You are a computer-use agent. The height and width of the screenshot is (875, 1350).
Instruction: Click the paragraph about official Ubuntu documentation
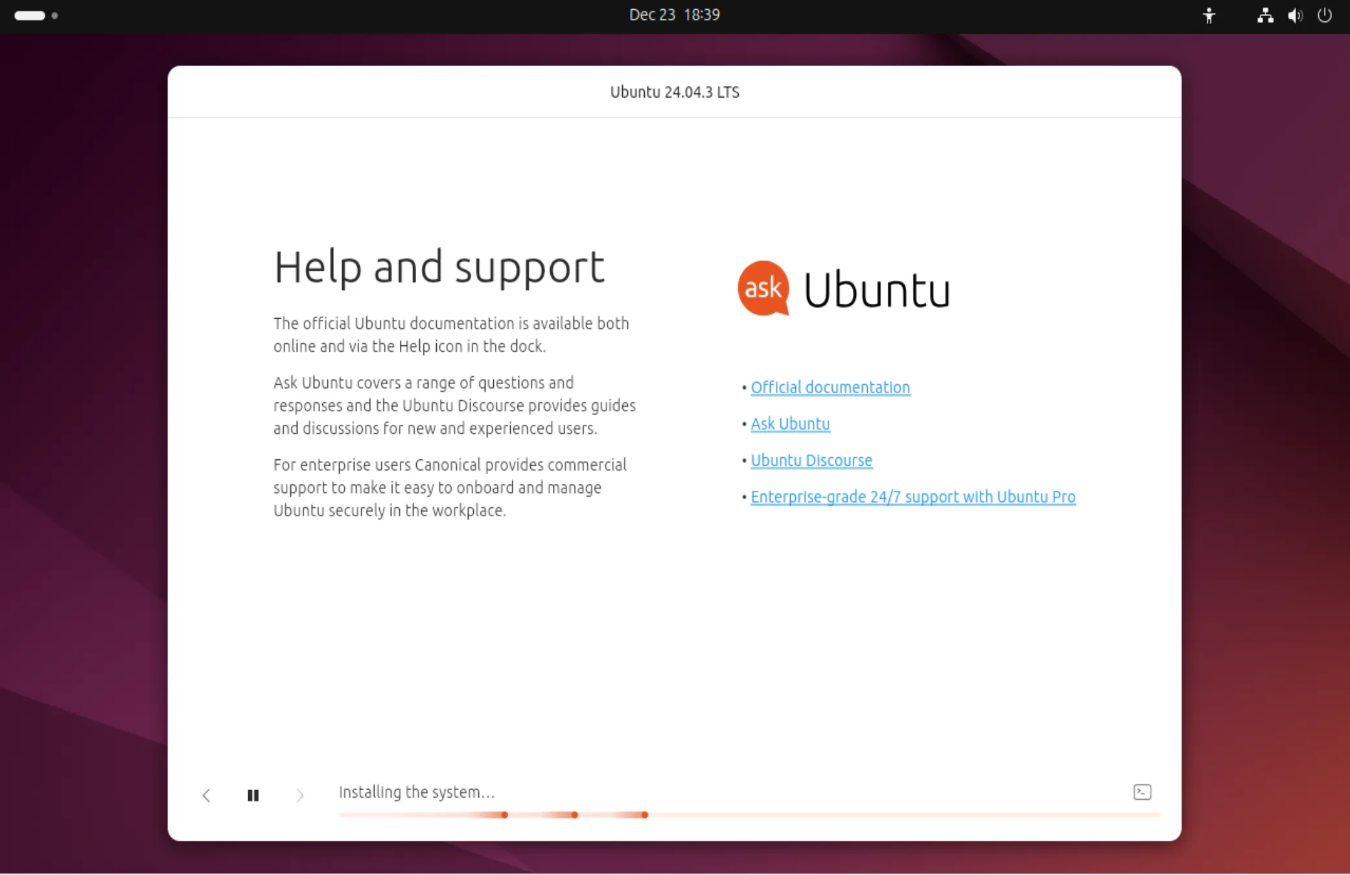pyautogui.click(x=451, y=334)
